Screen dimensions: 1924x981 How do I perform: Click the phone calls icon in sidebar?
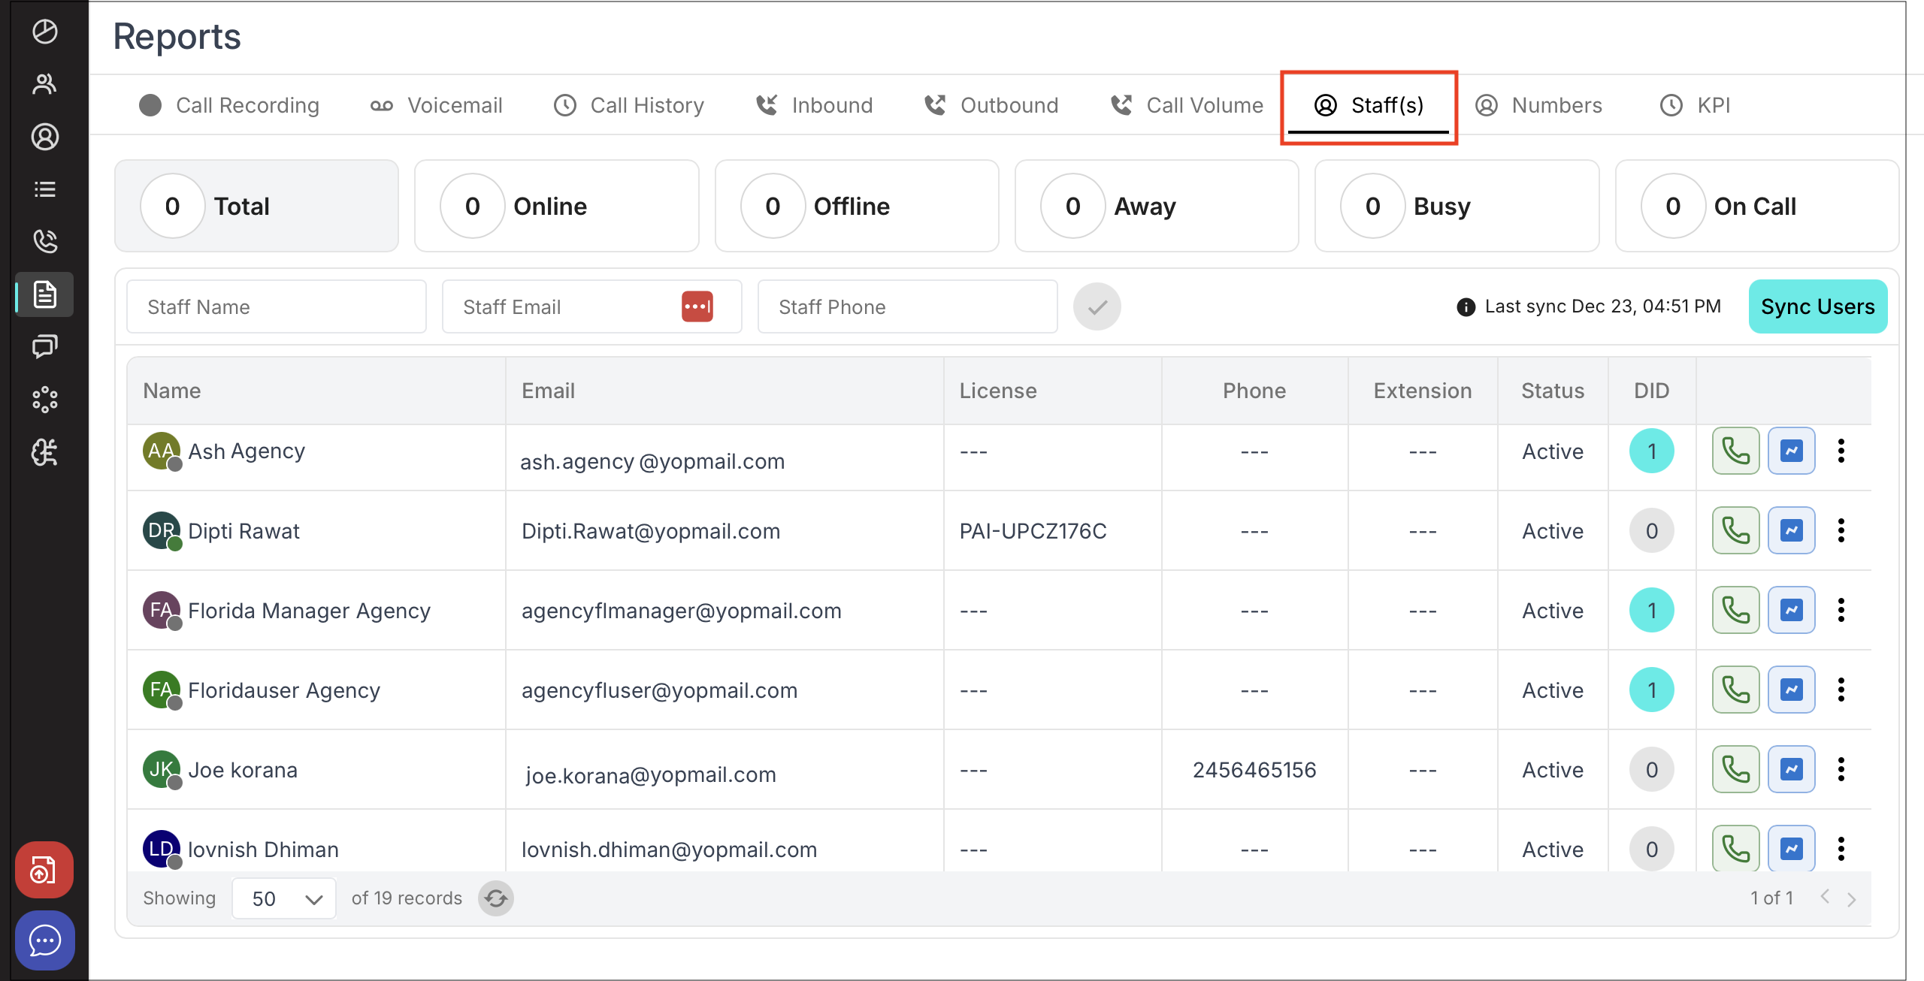tap(45, 241)
